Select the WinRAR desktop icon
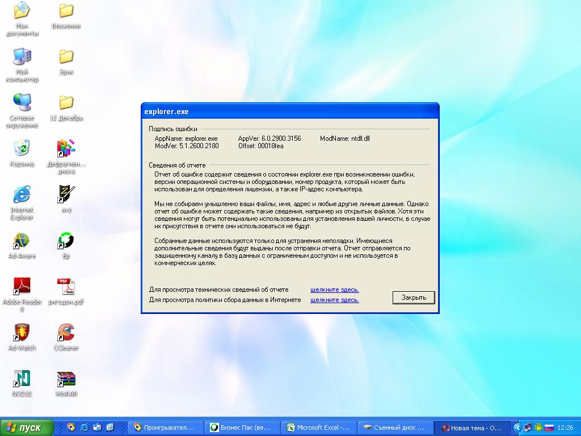Image resolution: width=581 pixels, height=436 pixels. 66,379
